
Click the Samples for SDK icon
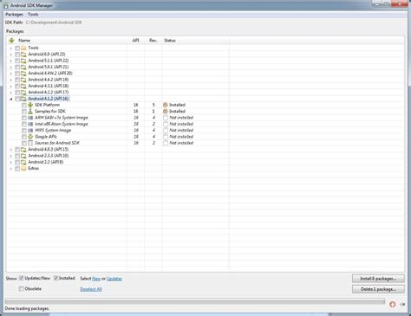[x=30, y=112]
